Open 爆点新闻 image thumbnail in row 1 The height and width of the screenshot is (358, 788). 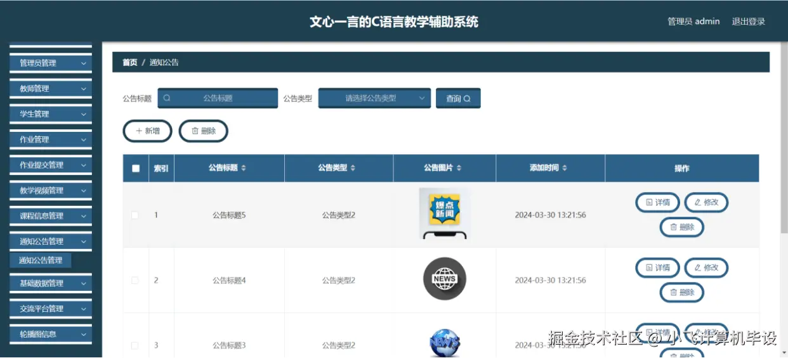coord(445,214)
